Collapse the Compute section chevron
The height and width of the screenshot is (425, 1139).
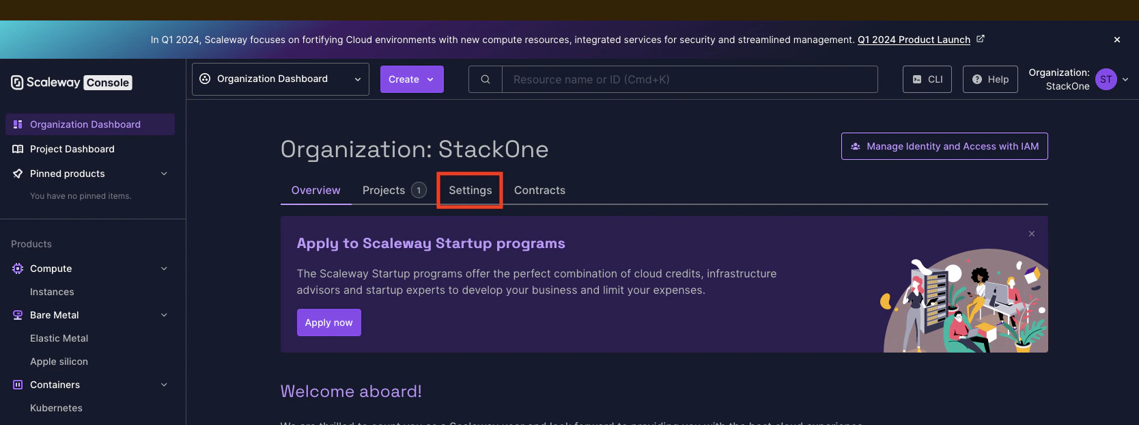point(164,269)
